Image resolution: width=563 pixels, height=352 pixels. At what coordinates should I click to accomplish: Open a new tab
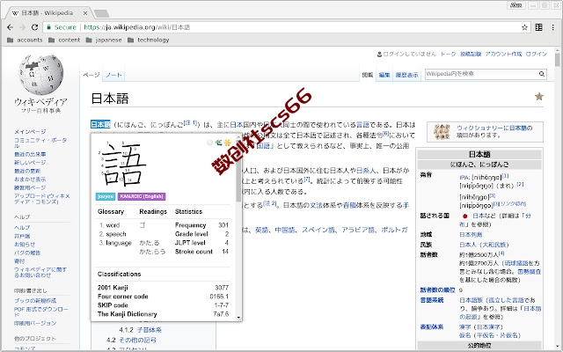point(102,13)
